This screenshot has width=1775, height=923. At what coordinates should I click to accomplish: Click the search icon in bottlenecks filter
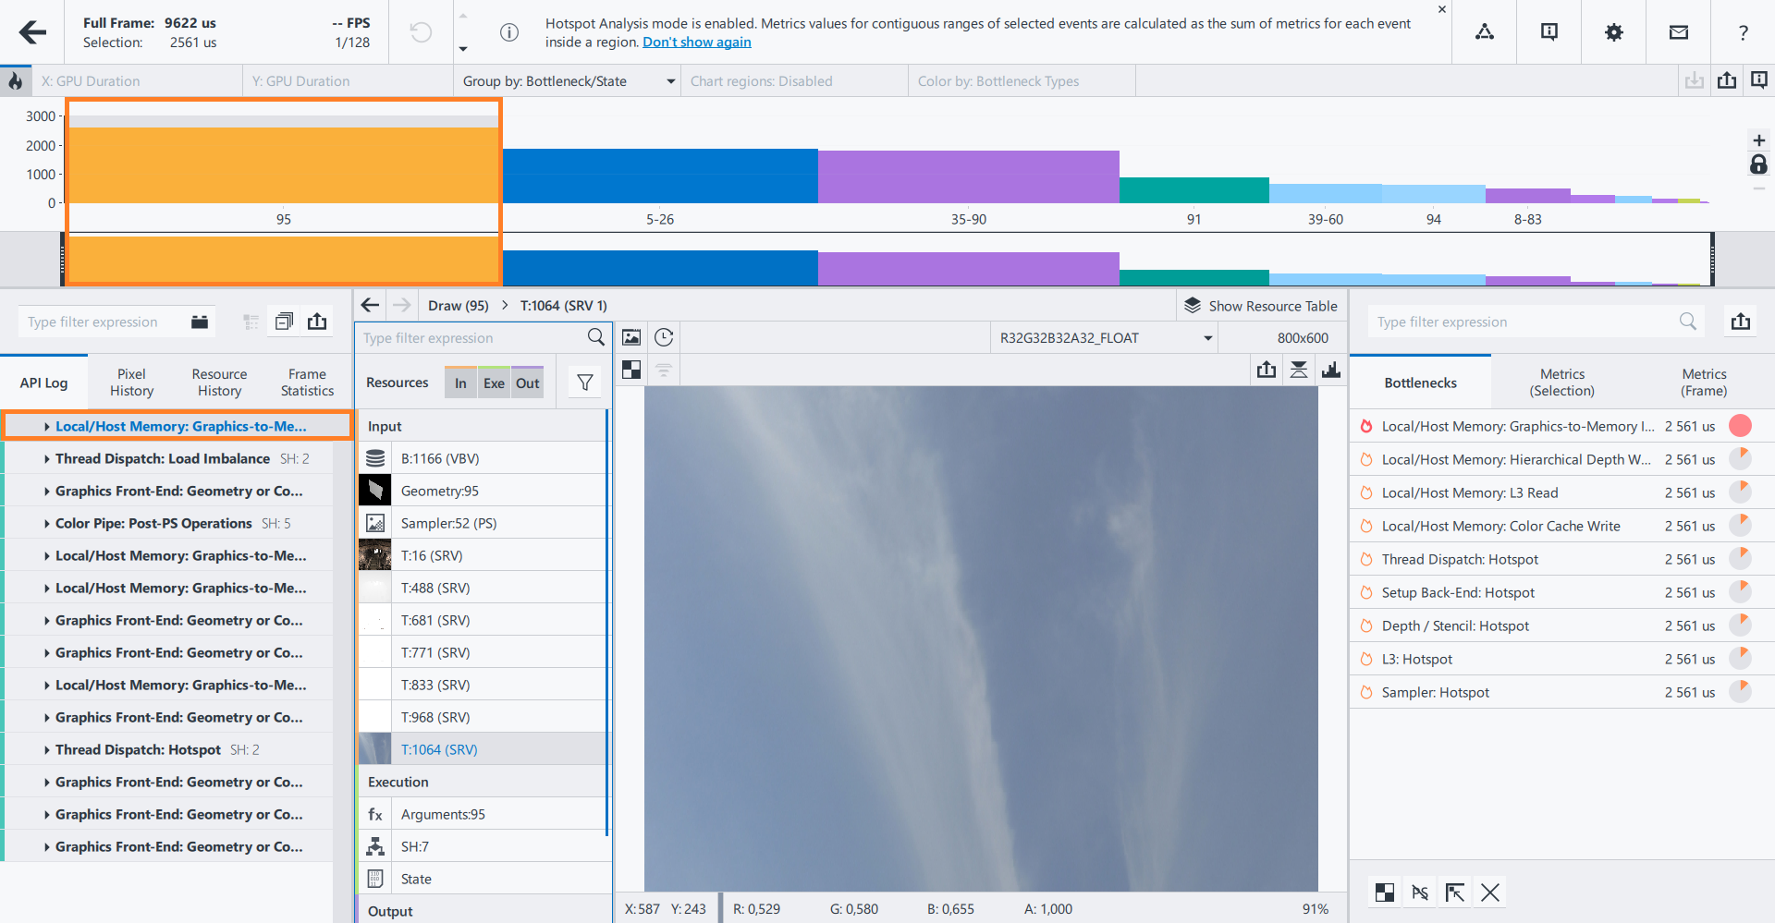point(1688,322)
